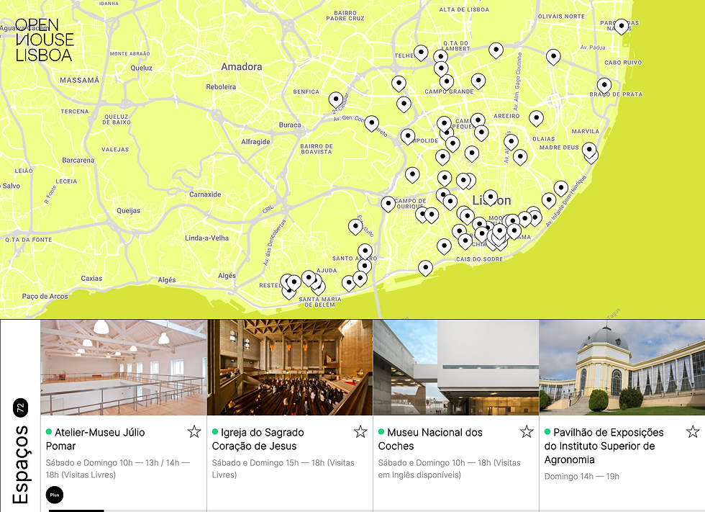Select the pin right of Q.ta do Lambert label
This screenshot has width=705, height=512.
496,51
